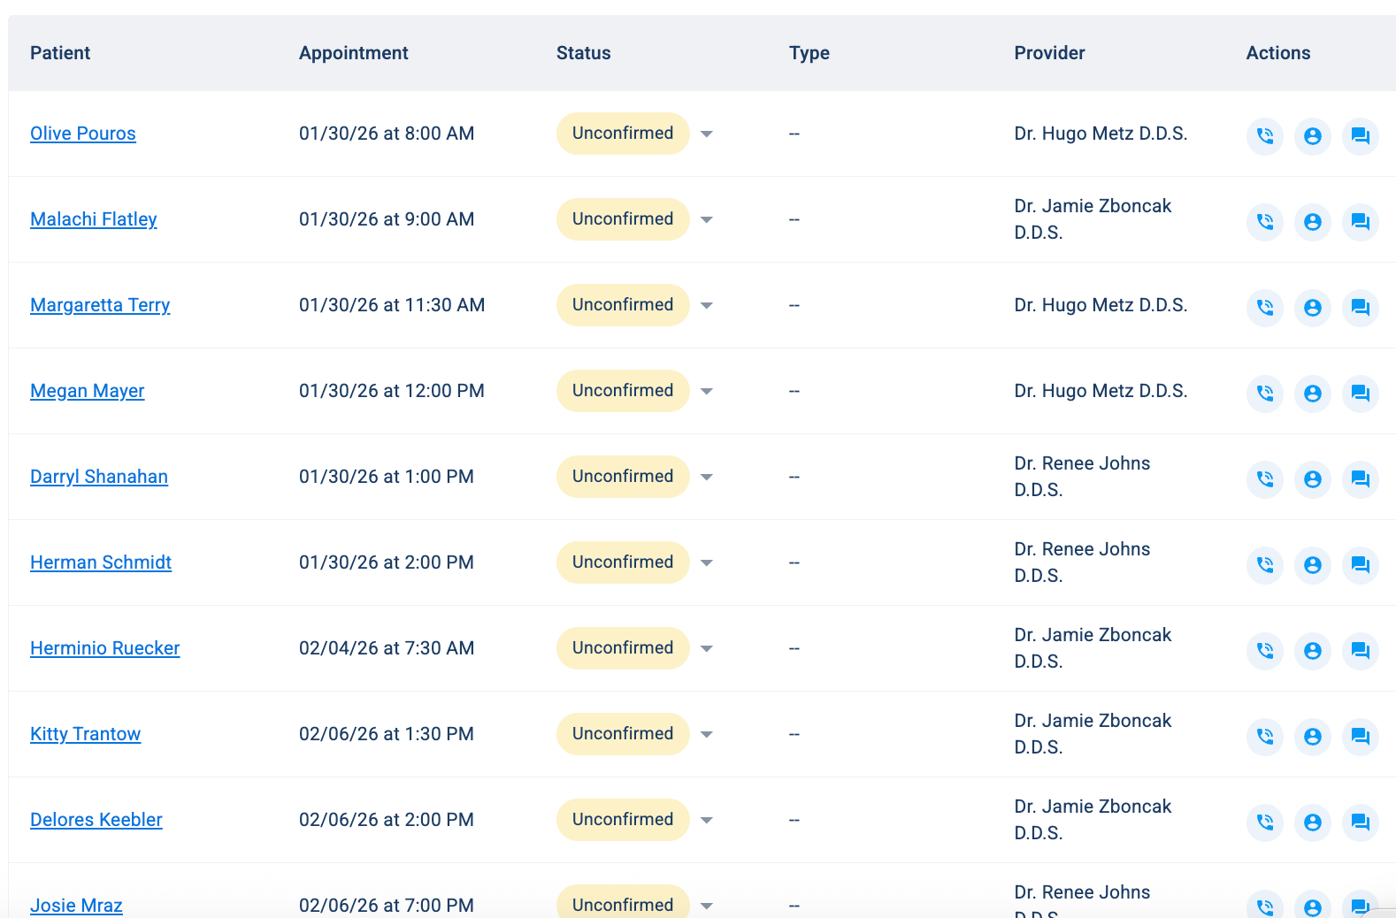Open the Malachi Flatley patient link

(94, 219)
